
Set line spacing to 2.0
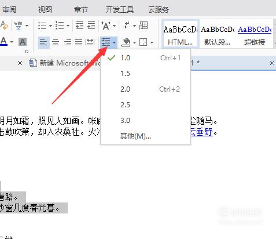[146, 89]
